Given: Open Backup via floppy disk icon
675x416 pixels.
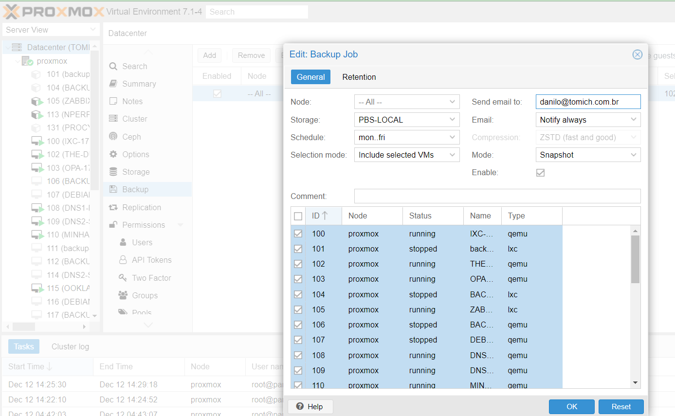Looking at the screenshot, I should coord(113,189).
